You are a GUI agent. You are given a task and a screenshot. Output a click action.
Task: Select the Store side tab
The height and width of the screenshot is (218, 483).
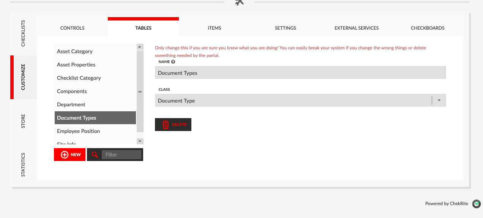(24, 121)
